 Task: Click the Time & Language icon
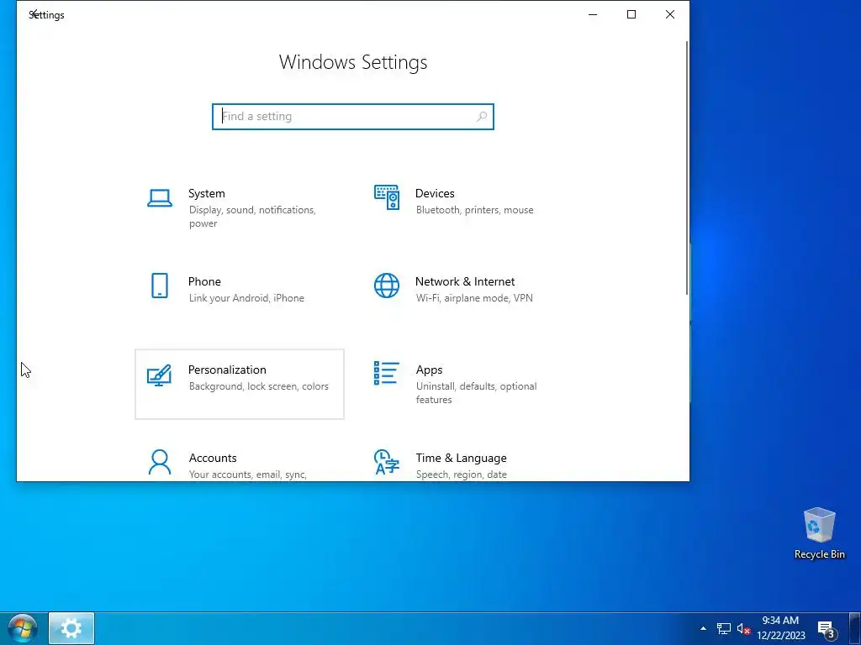tap(387, 462)
